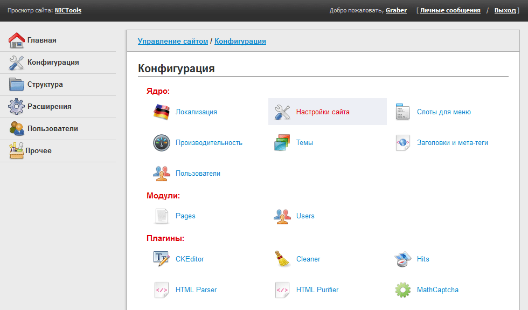Open the CKEditor plugin link

190,259
